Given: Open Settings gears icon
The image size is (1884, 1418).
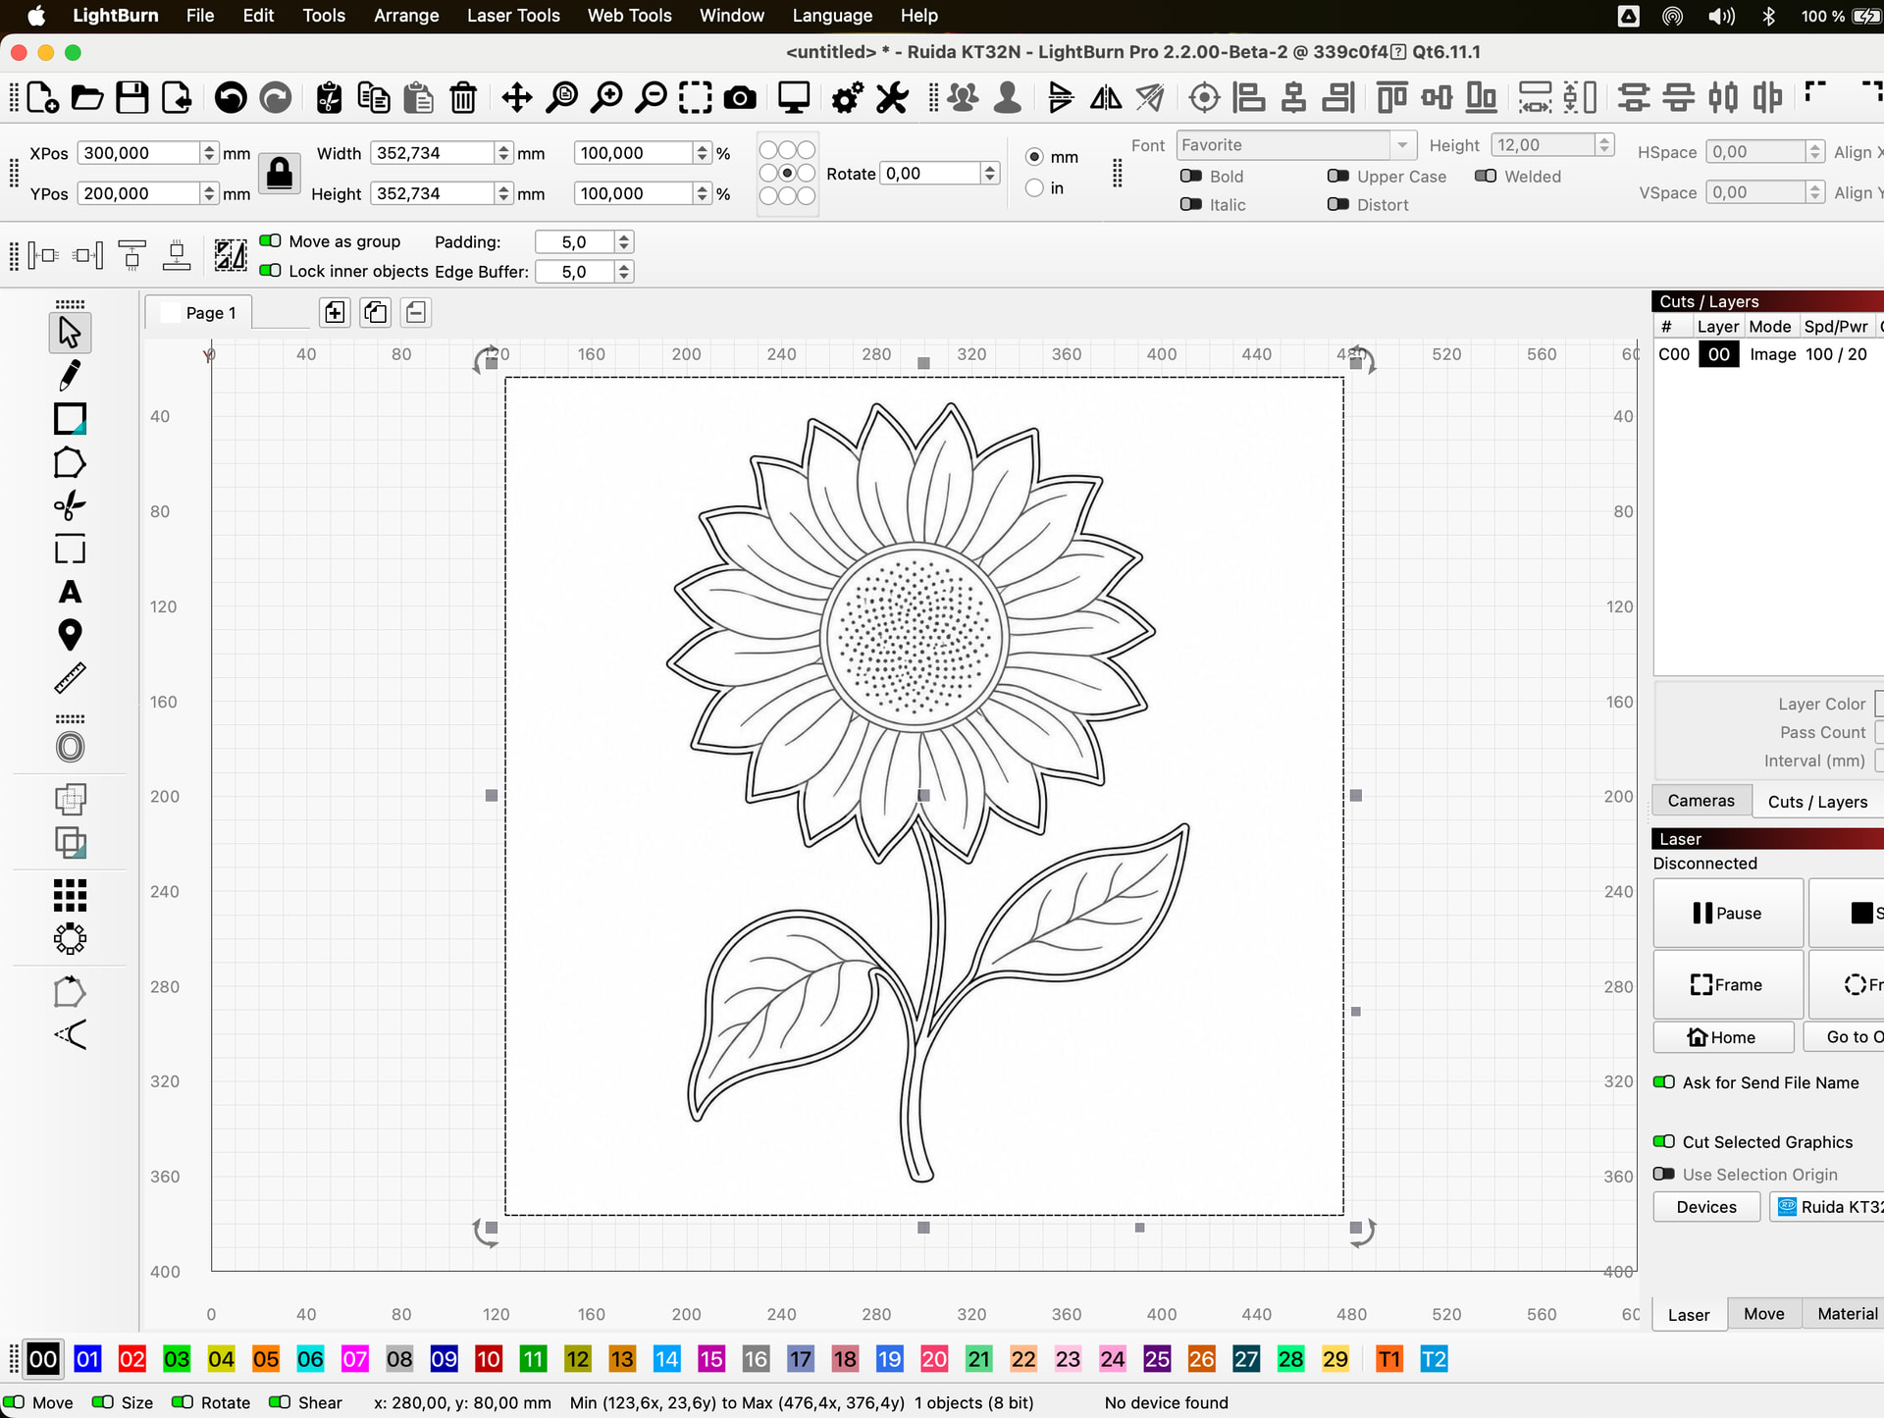Looking at the screenshot, I should click(847, 97).
